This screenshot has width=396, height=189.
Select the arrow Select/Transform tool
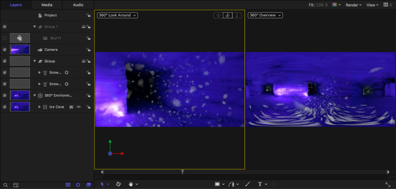(102, 184)
